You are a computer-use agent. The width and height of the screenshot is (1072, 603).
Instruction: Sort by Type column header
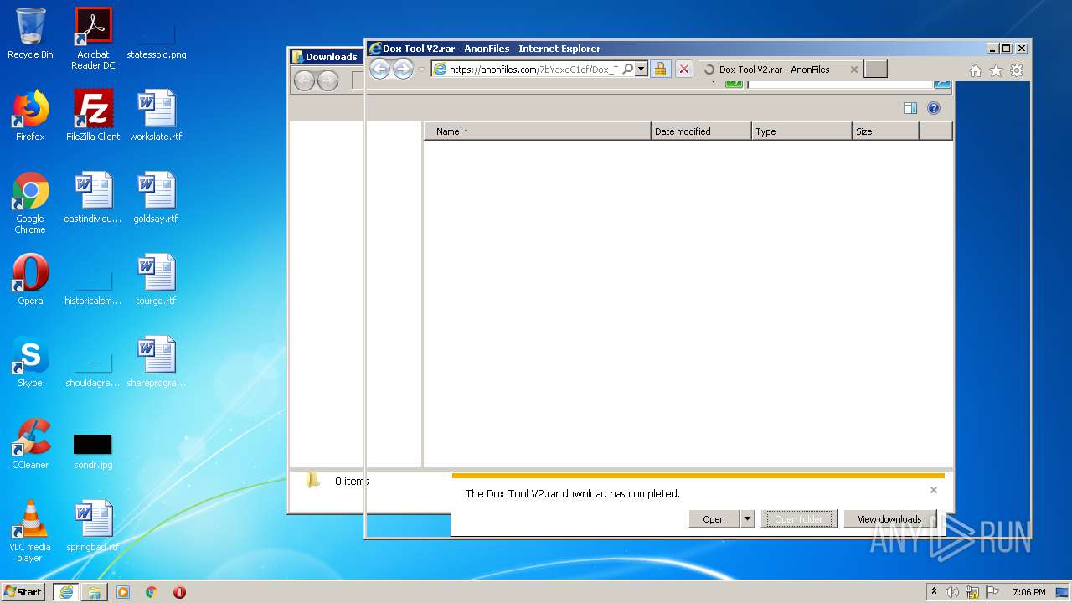point(801,131)
